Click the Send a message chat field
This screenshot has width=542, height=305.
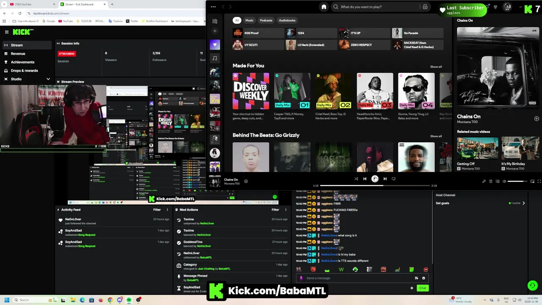(x=362, y=278)
